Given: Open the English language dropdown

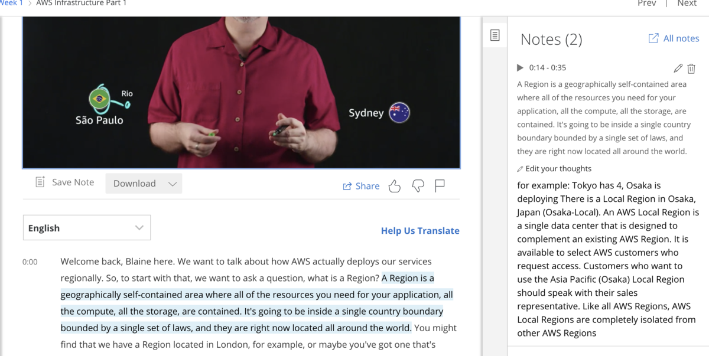Looking at the screenshot, I should (x=87, y=228).
